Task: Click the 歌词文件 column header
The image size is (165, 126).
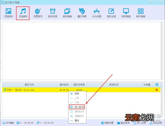Action: click(114, 84)
